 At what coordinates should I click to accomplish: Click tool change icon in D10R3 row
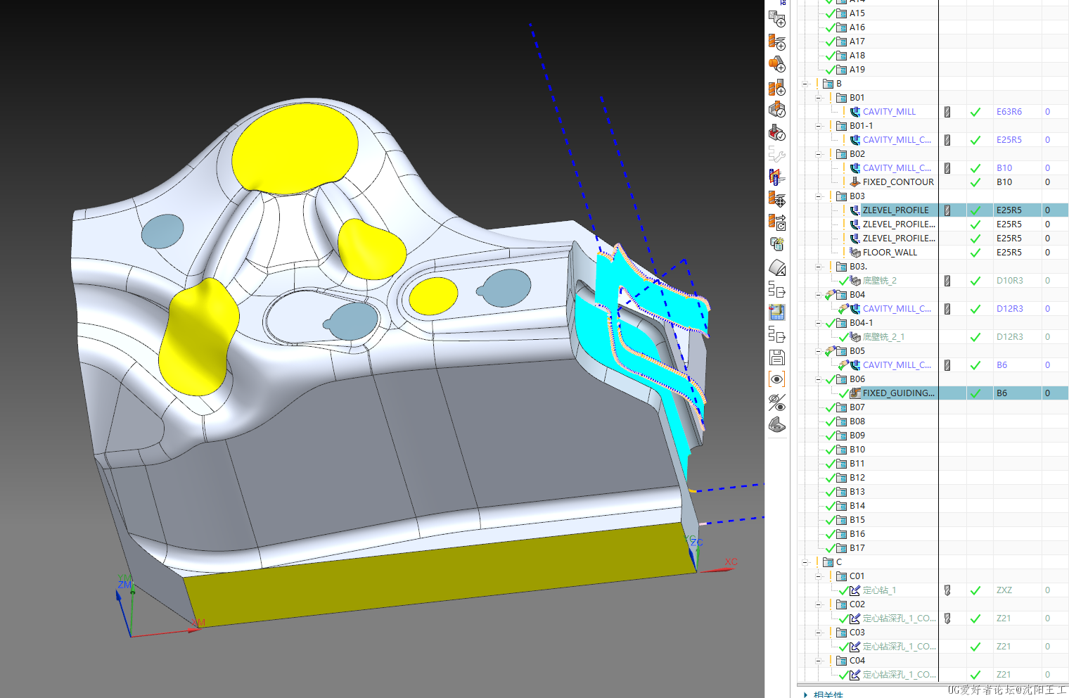(947, 281)
